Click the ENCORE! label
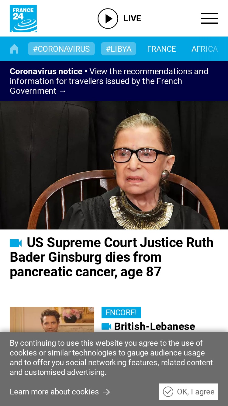The height and width of the screenshot is (406, 228). (x=121, y=313)
